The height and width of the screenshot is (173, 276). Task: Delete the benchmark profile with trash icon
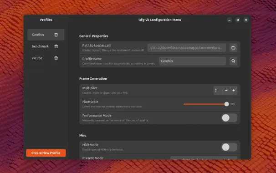click(x=56, y=46)
